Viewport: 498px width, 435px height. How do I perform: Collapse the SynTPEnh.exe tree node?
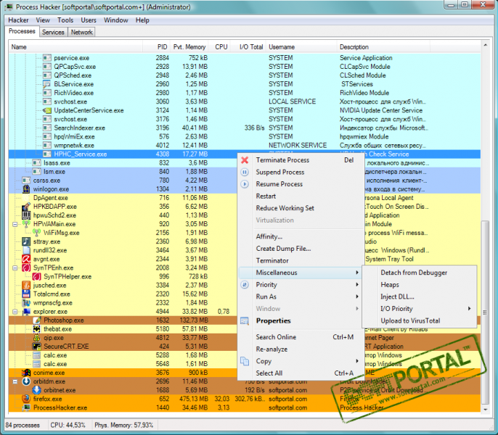point(16,268)
